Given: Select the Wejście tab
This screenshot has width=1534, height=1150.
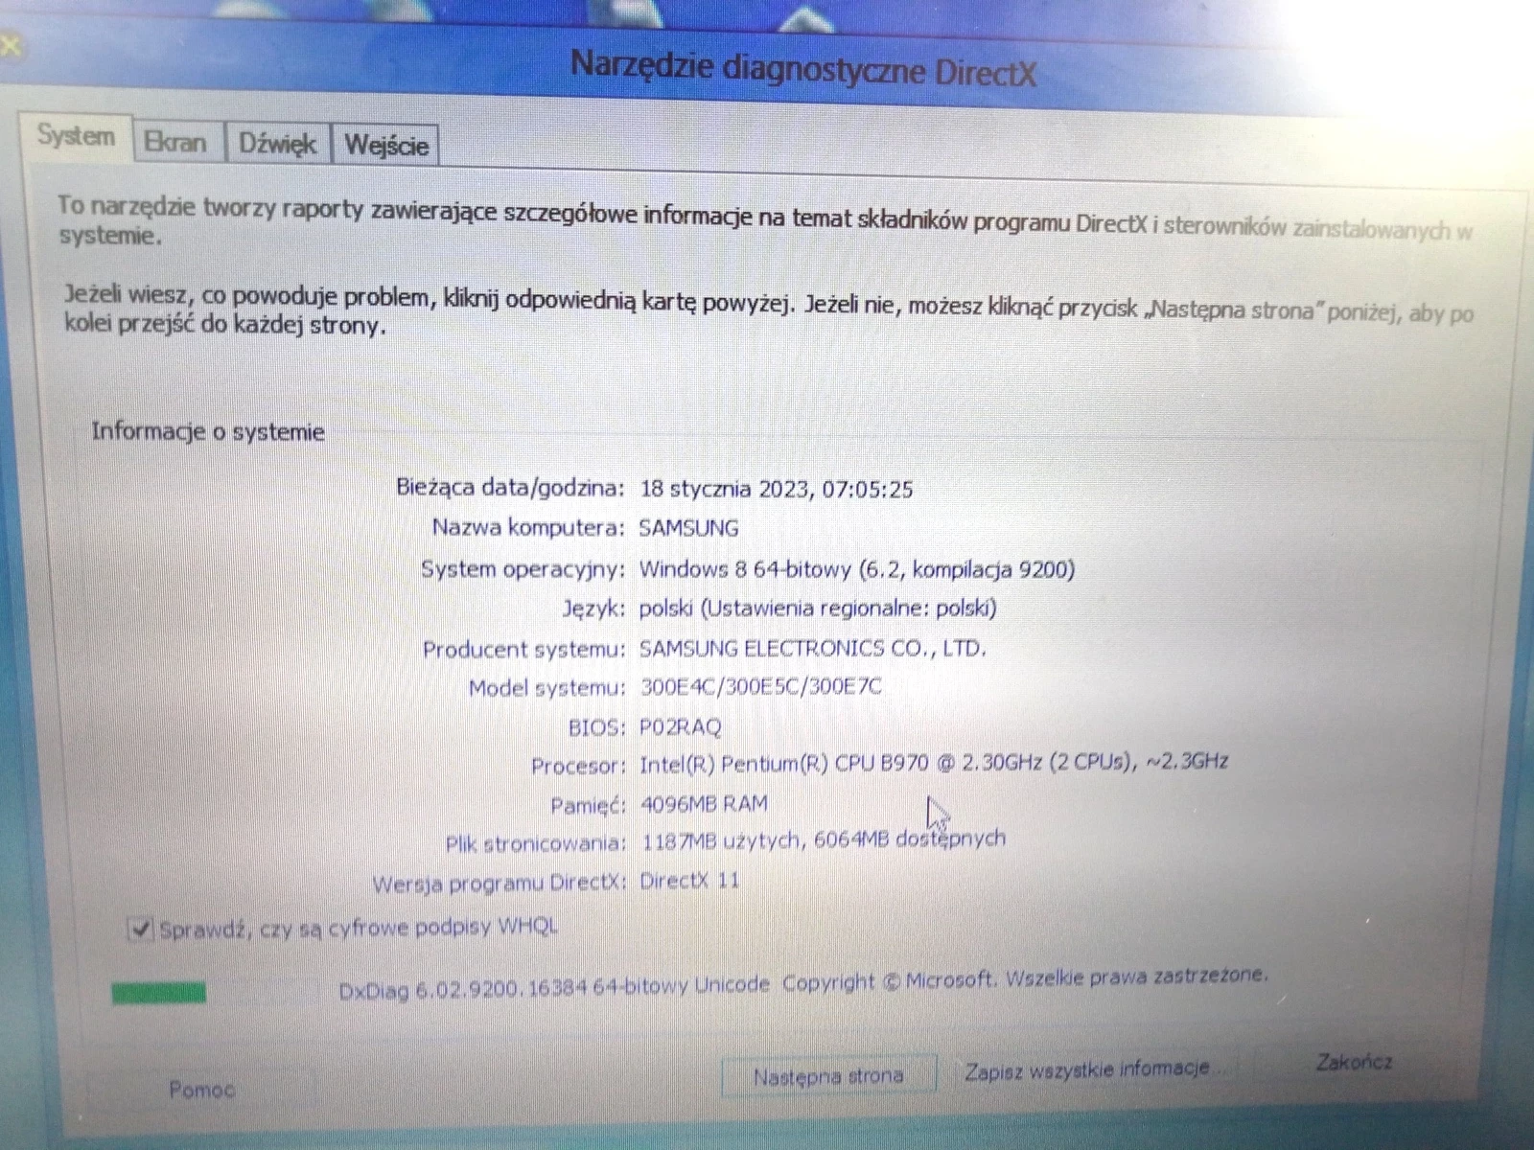Looking at the screenshot, I should pos(386,146).
